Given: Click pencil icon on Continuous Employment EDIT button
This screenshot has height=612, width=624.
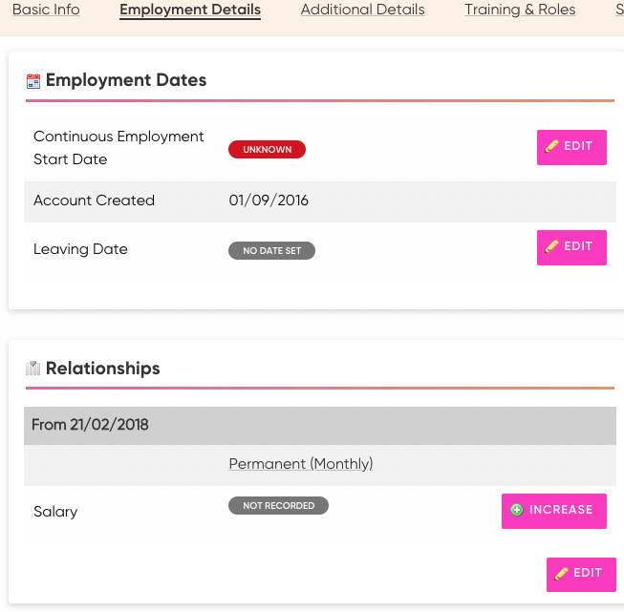Looking at the screenshot, I should tap(551, 146).
